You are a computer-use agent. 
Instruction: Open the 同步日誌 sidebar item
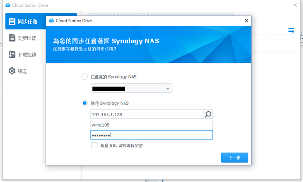point(22,38)
